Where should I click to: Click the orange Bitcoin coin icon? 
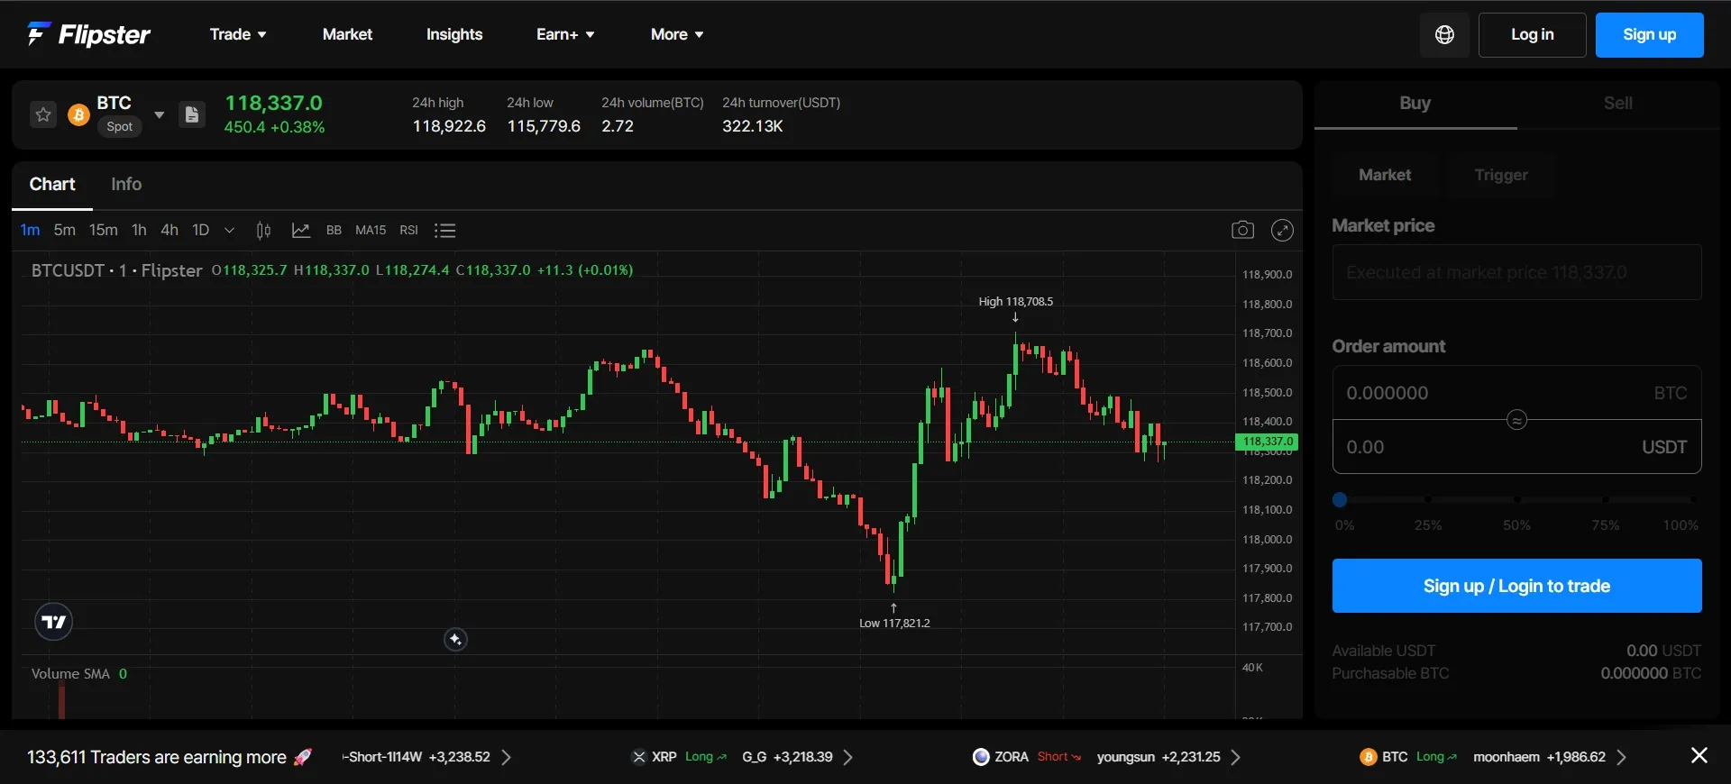(x=78, y=115)
